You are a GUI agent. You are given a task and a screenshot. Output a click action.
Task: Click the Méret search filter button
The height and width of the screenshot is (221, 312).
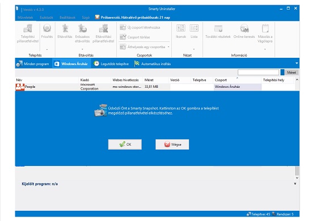(292, 73)
